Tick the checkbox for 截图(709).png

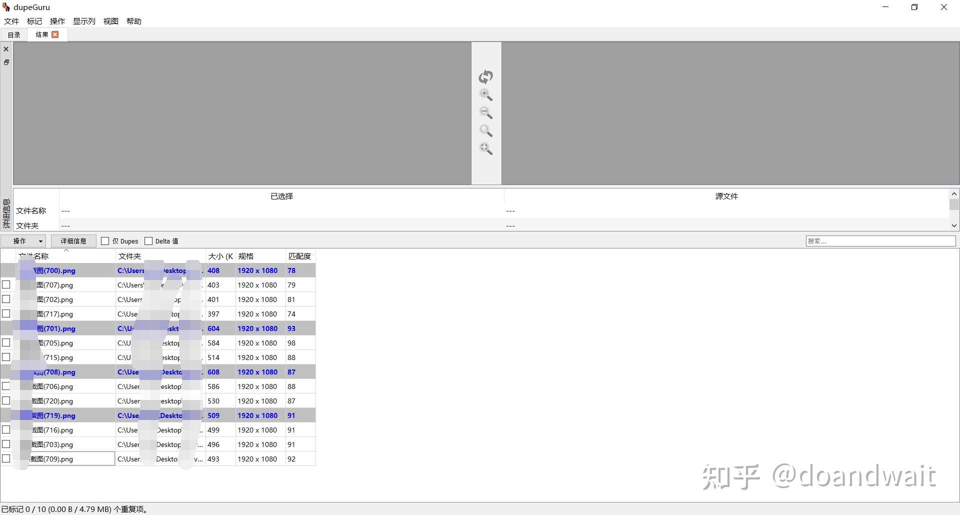pos(6,458)
